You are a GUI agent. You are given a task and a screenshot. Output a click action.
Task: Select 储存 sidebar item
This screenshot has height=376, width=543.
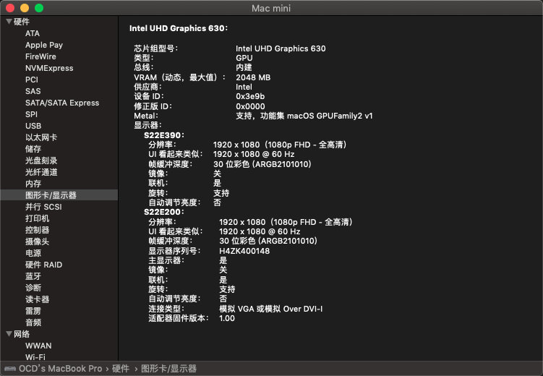(33, 149)
